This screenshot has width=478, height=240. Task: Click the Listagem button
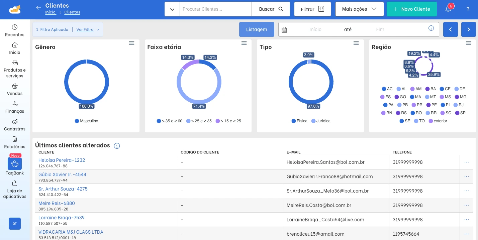coord(257,29)
